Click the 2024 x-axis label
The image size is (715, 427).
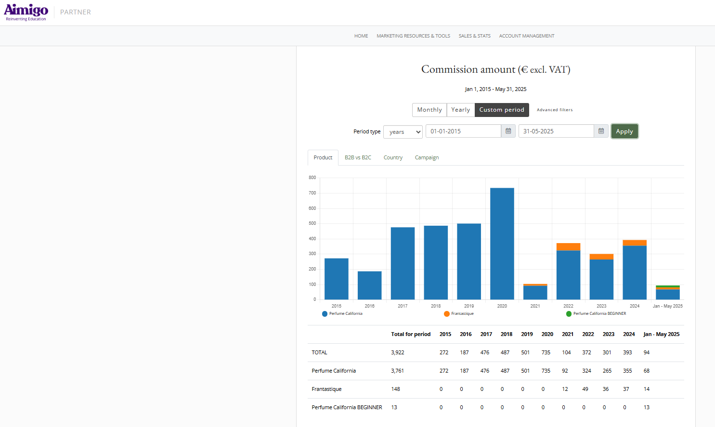point(635,306)
